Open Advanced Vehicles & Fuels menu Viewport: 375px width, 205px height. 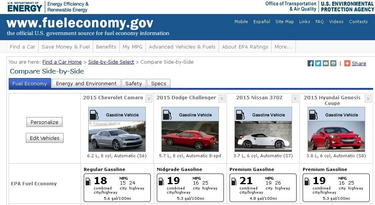[x=182, y=47]
